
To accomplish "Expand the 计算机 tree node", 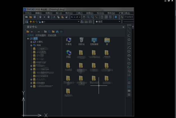I will tap(31, 42).
